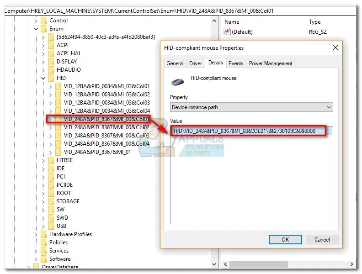The image size is (362, 274).
Task: Expand VID_12BA&PID_0034&MI_03&Col01 key
Action: [x=51, y=87]
